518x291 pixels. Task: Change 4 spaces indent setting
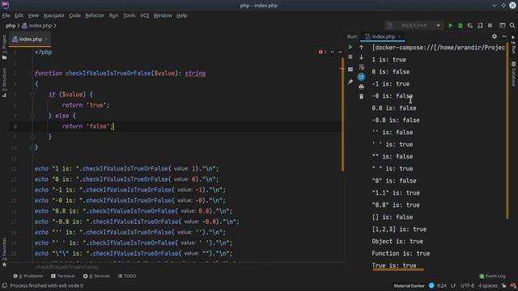[487, 285]
